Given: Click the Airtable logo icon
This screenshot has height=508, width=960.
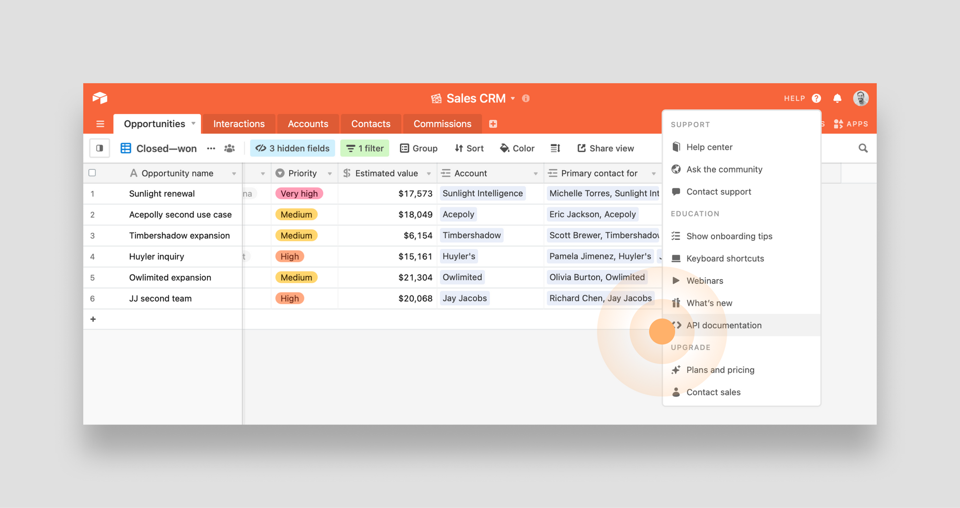Looking at the screenshot, I should [100, 98].
